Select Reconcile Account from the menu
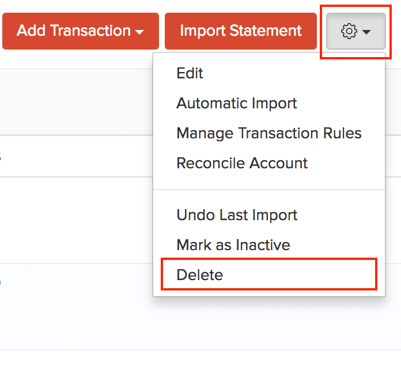Screen dimensions: 401x385 [242, 163]
